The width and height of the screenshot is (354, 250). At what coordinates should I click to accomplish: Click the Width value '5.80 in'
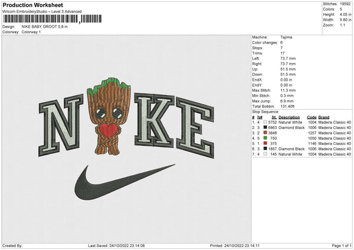(345, 20)
